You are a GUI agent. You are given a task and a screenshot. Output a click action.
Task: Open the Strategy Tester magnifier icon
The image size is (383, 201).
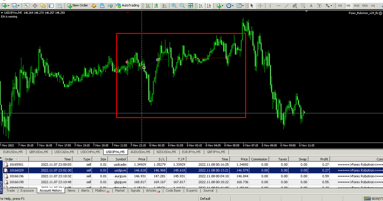[59, 6]
